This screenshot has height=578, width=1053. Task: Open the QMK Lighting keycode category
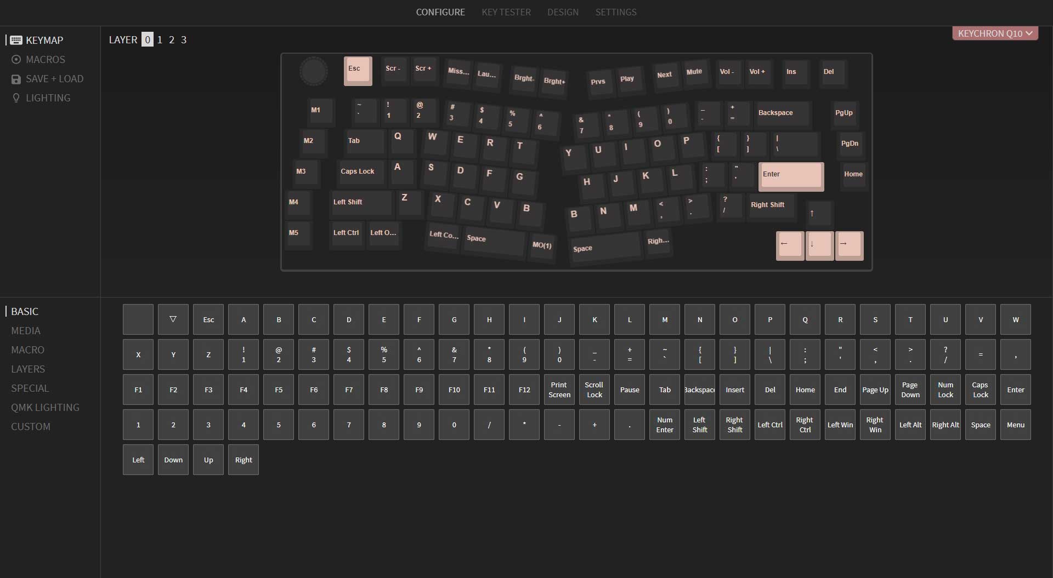[45, 408]
